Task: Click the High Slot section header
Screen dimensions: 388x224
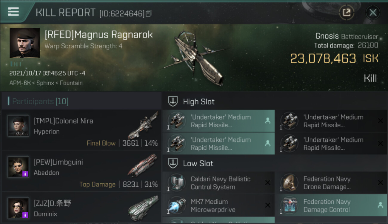Action: (199, 102)
